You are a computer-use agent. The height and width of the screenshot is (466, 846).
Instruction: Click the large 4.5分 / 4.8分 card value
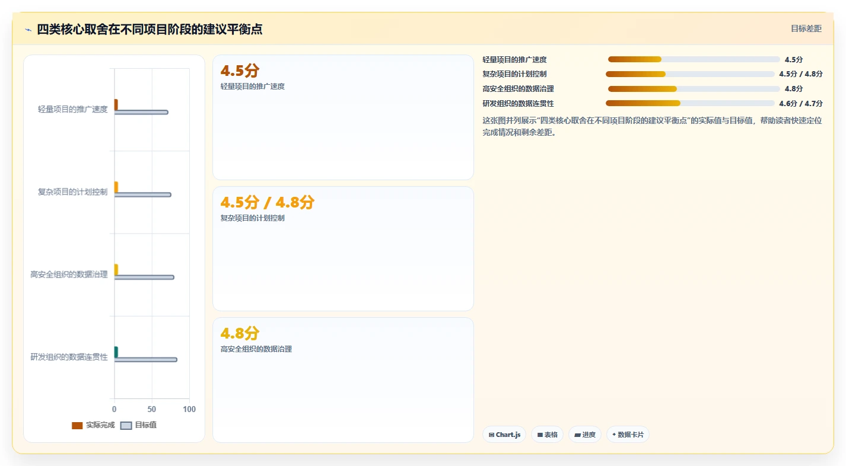[x=268, y=202]
